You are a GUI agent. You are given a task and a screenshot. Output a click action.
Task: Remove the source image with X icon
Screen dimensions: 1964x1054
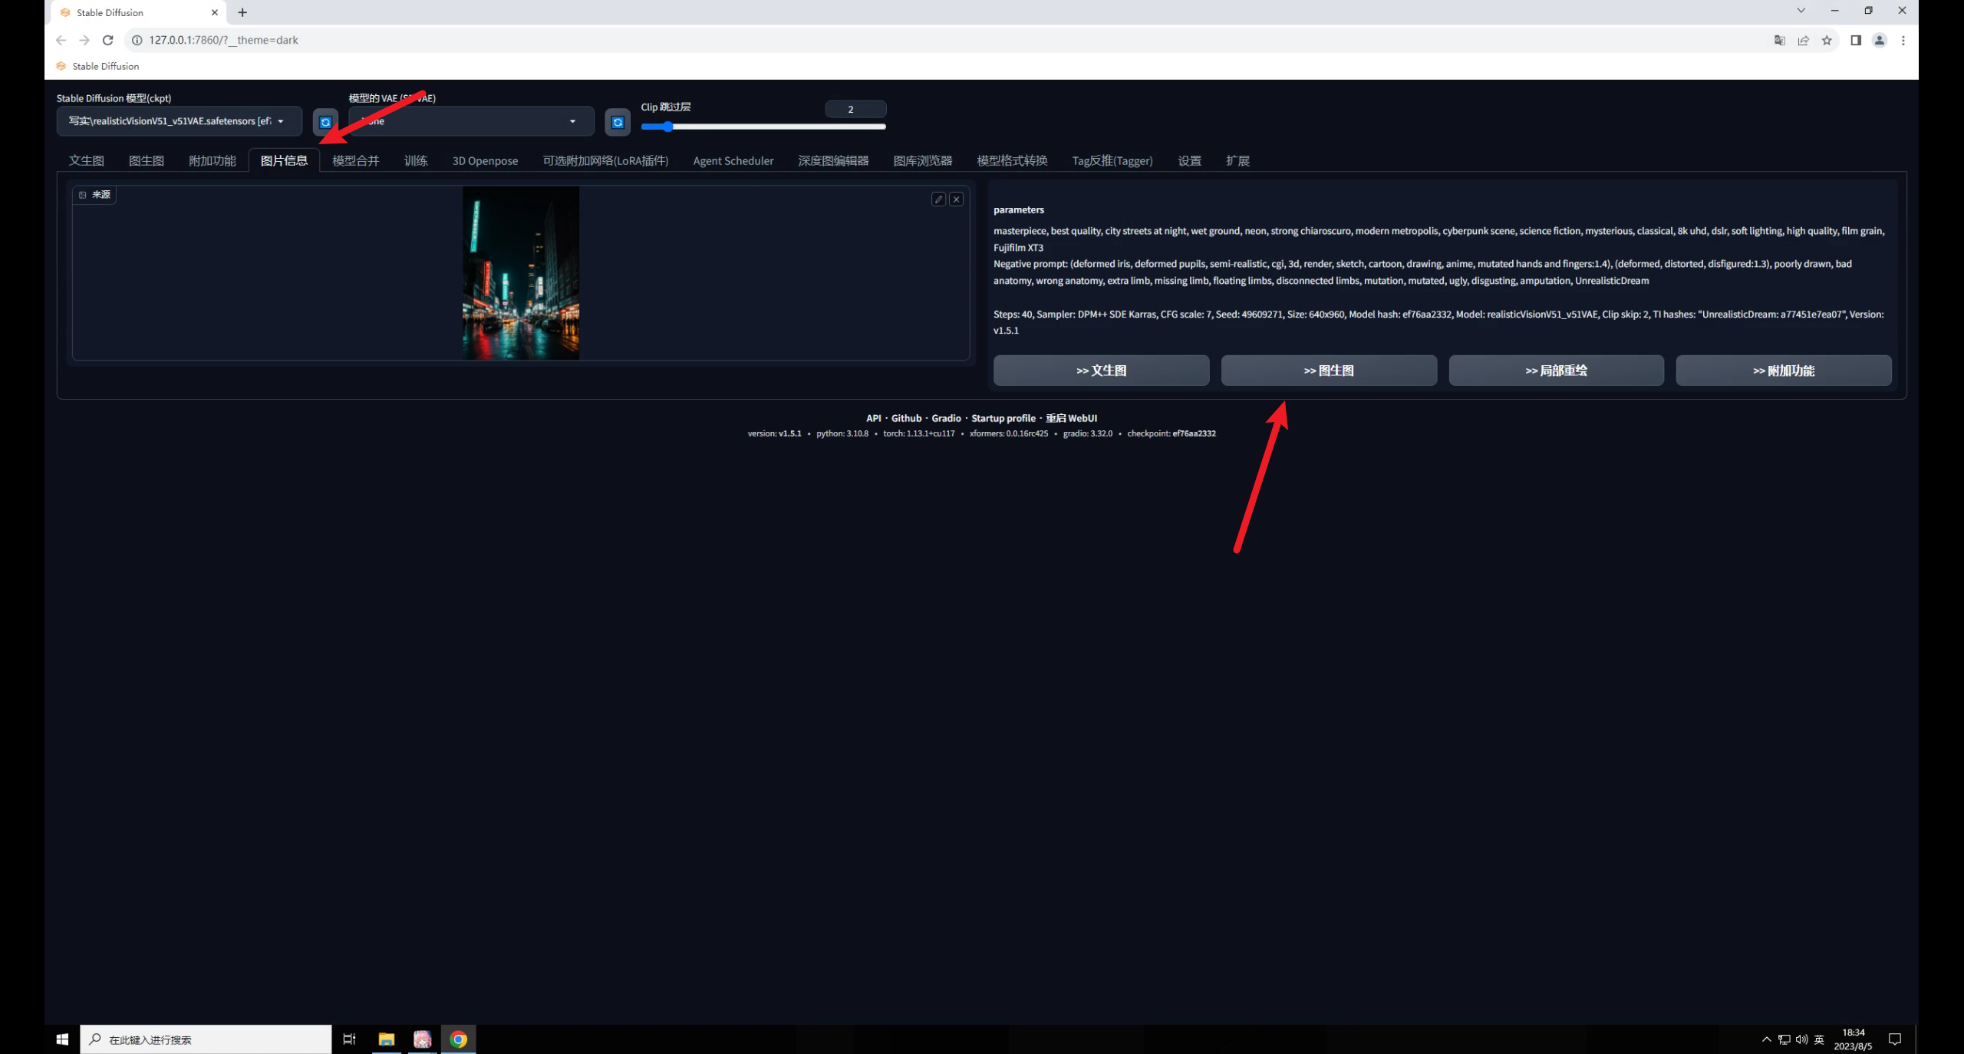pos(956,199)
